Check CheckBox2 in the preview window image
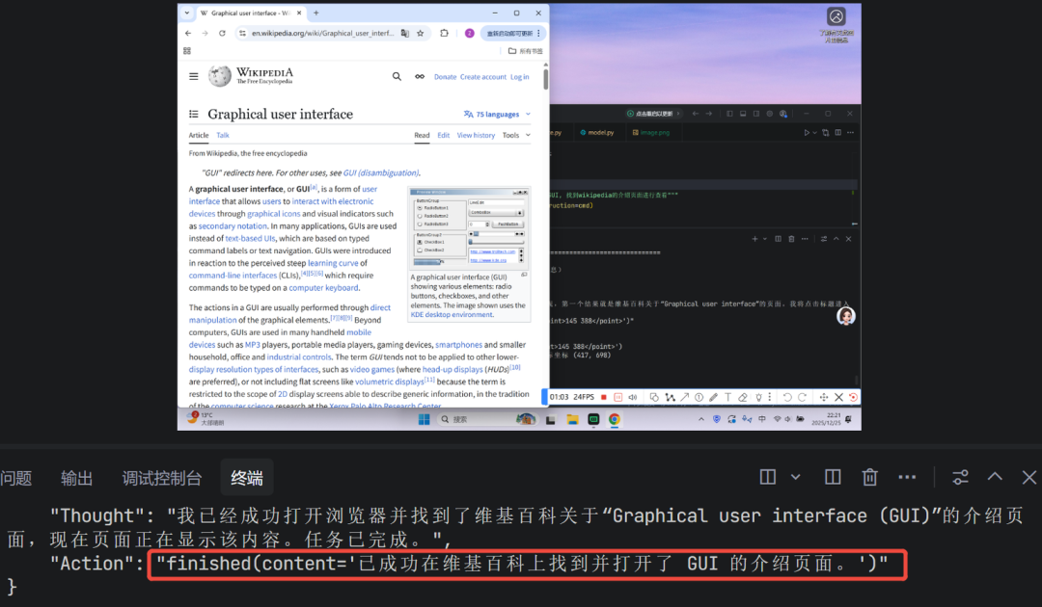 point(420,250)
